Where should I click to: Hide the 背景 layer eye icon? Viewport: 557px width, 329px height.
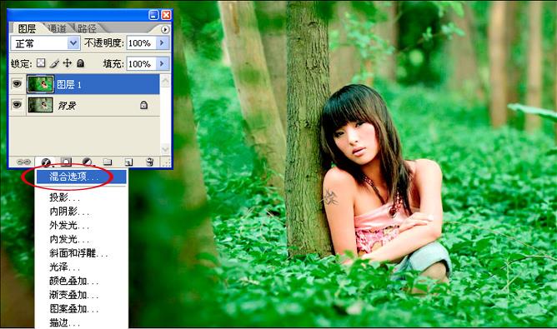[17, 105]
